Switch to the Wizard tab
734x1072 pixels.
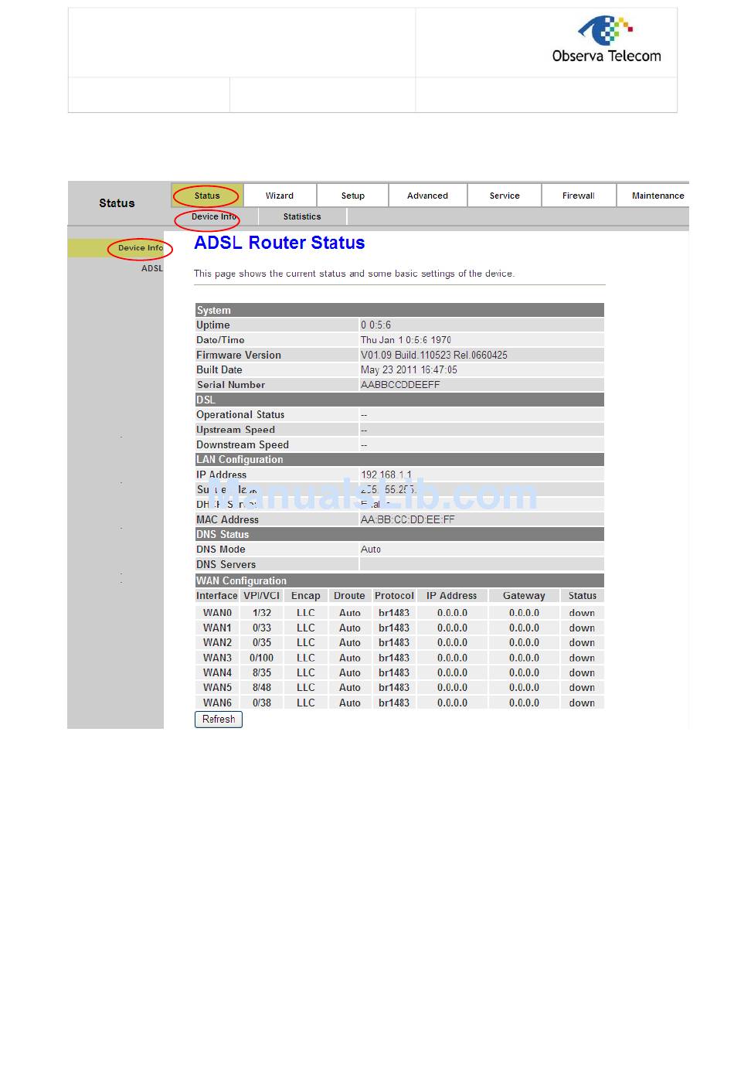[280, 196]
